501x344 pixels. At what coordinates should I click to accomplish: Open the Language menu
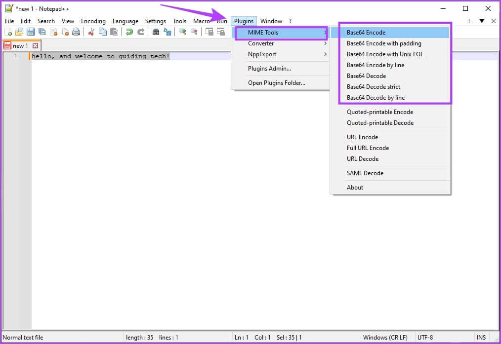click(x=125, y=21)
